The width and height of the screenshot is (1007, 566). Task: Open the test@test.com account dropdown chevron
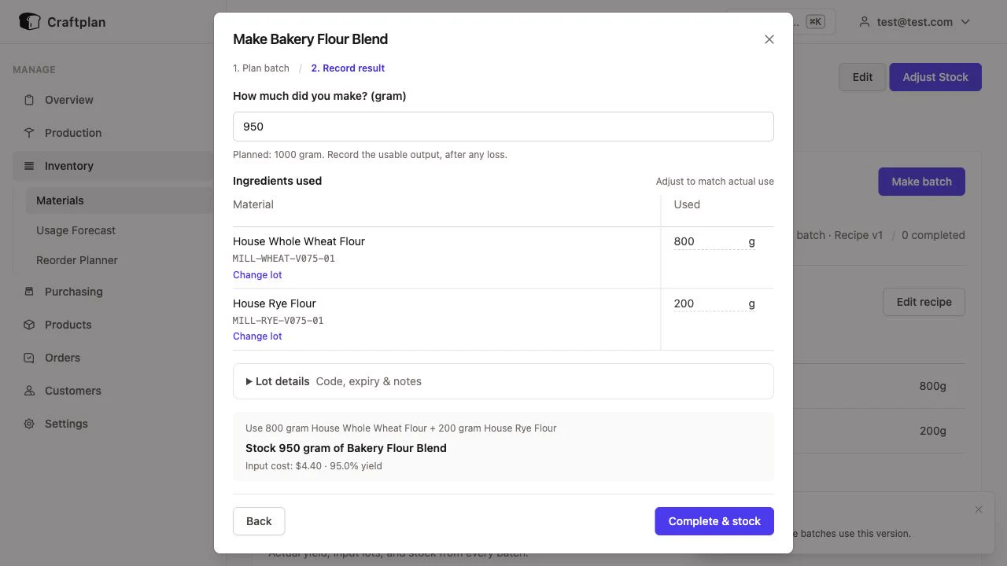[x=965, y=22]
